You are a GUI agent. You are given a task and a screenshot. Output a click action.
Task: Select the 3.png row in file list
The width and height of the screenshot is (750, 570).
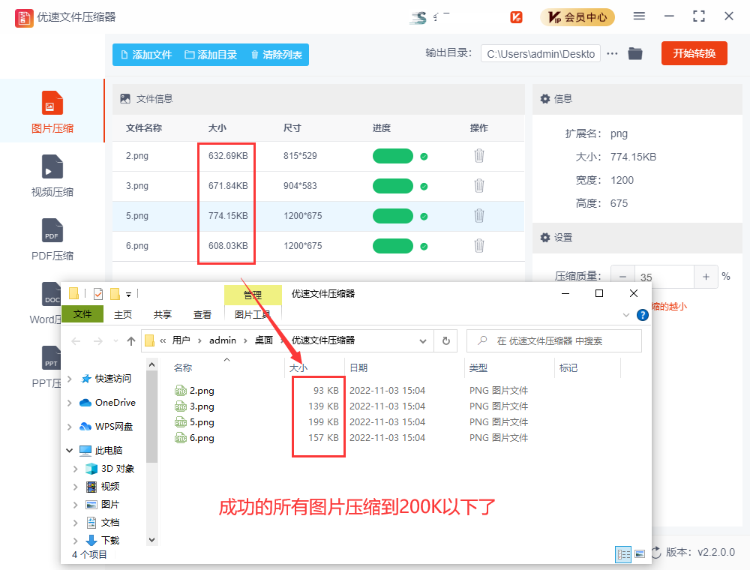[319, 186]
